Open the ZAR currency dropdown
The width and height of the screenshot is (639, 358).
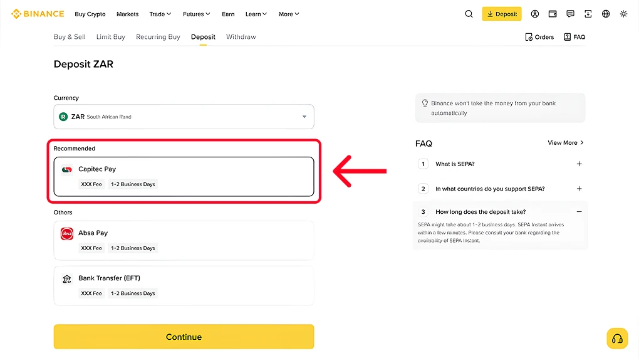point(184,117)
